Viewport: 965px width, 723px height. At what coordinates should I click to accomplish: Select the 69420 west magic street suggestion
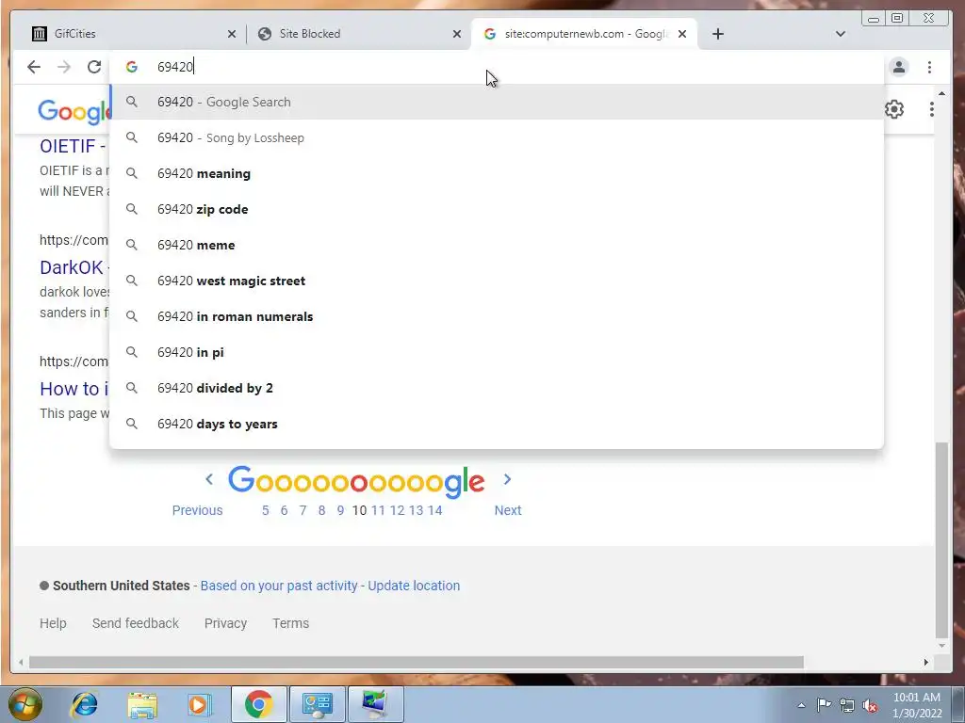[496, 281]
